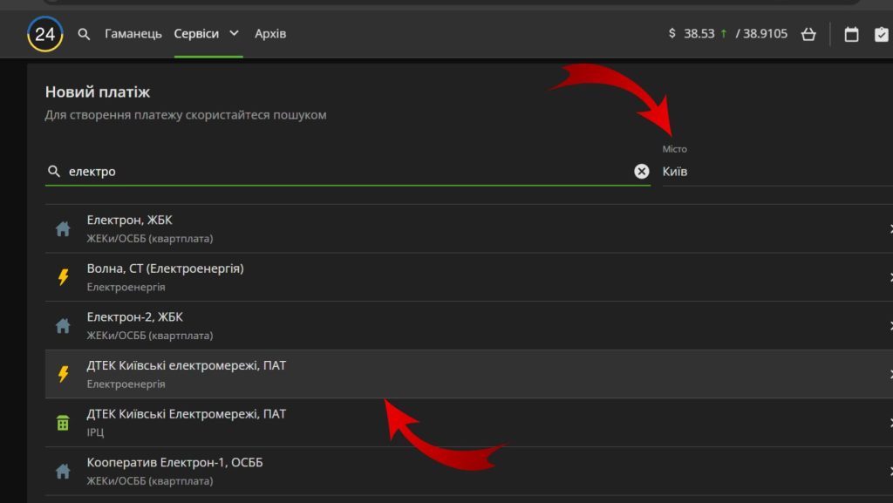
Task: Click green calculator icon for ДТЕК ІРЦ
Action: (x=63, y=423)
